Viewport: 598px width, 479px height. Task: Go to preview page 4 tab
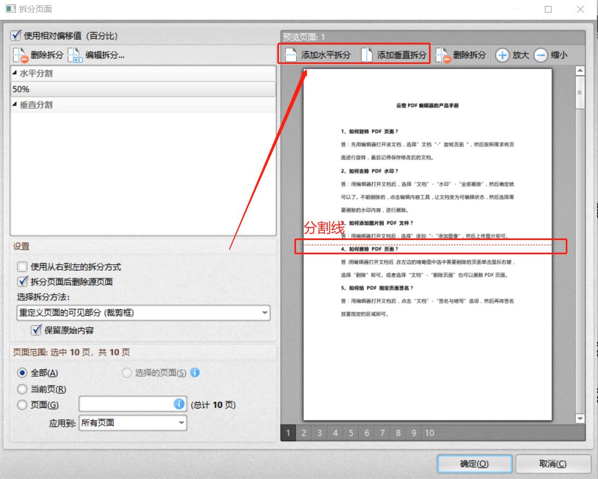tap(335, 433)
